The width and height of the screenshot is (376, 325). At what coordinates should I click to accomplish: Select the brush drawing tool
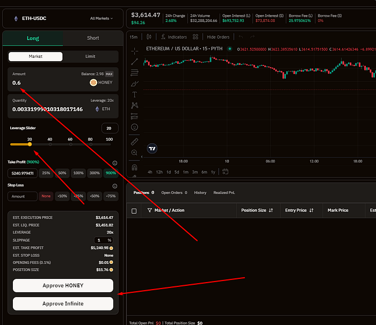pyautogui.click(x=134, y=84)
